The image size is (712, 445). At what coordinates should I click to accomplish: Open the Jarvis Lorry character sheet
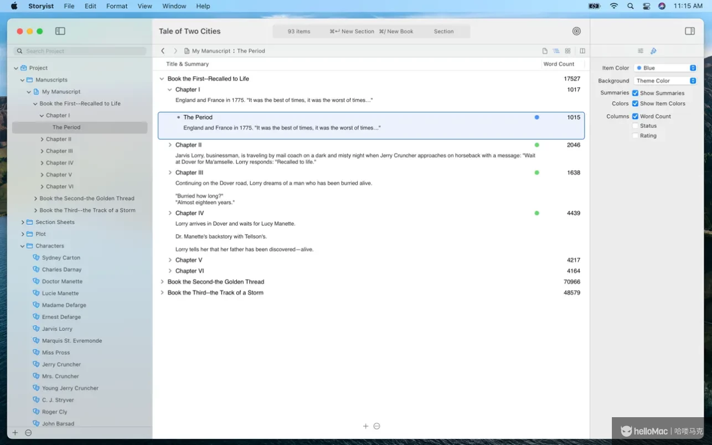[57, 329]
